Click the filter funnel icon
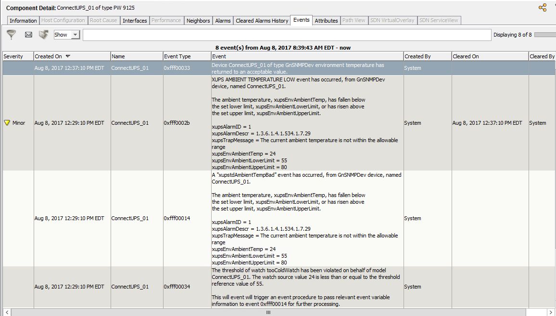Image resolution: width=556 pixels, height=316 pixels. point(11,34)
